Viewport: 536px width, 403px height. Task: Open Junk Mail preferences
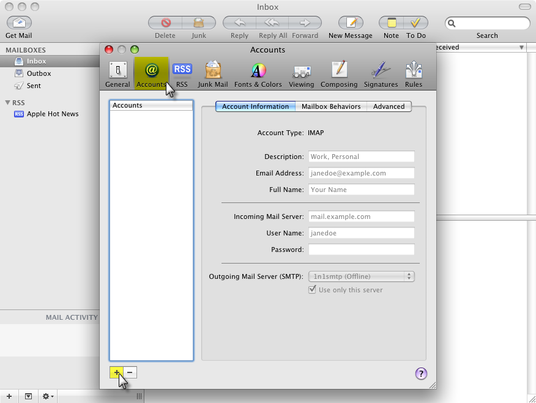pos(213,74)
